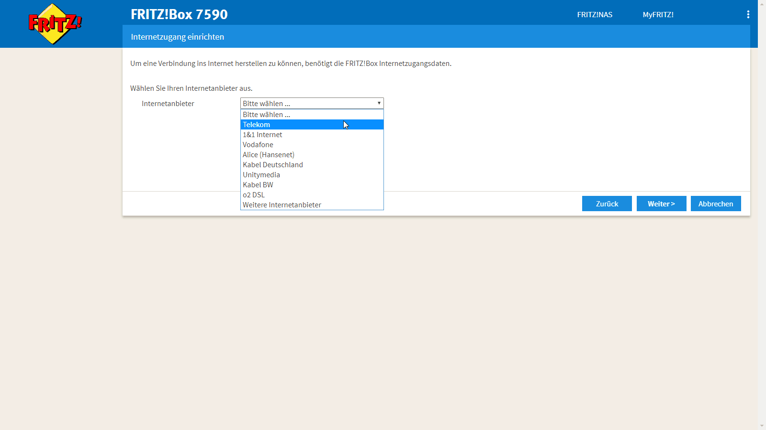Select Unitymedia provider option
Screen dimensions: 766x430
312,175
